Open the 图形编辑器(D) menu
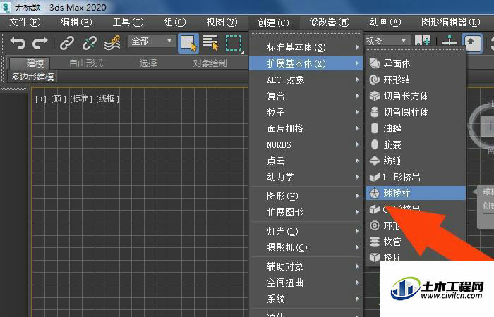Viewport: 494px width, 317px height. tap(450, 23)
